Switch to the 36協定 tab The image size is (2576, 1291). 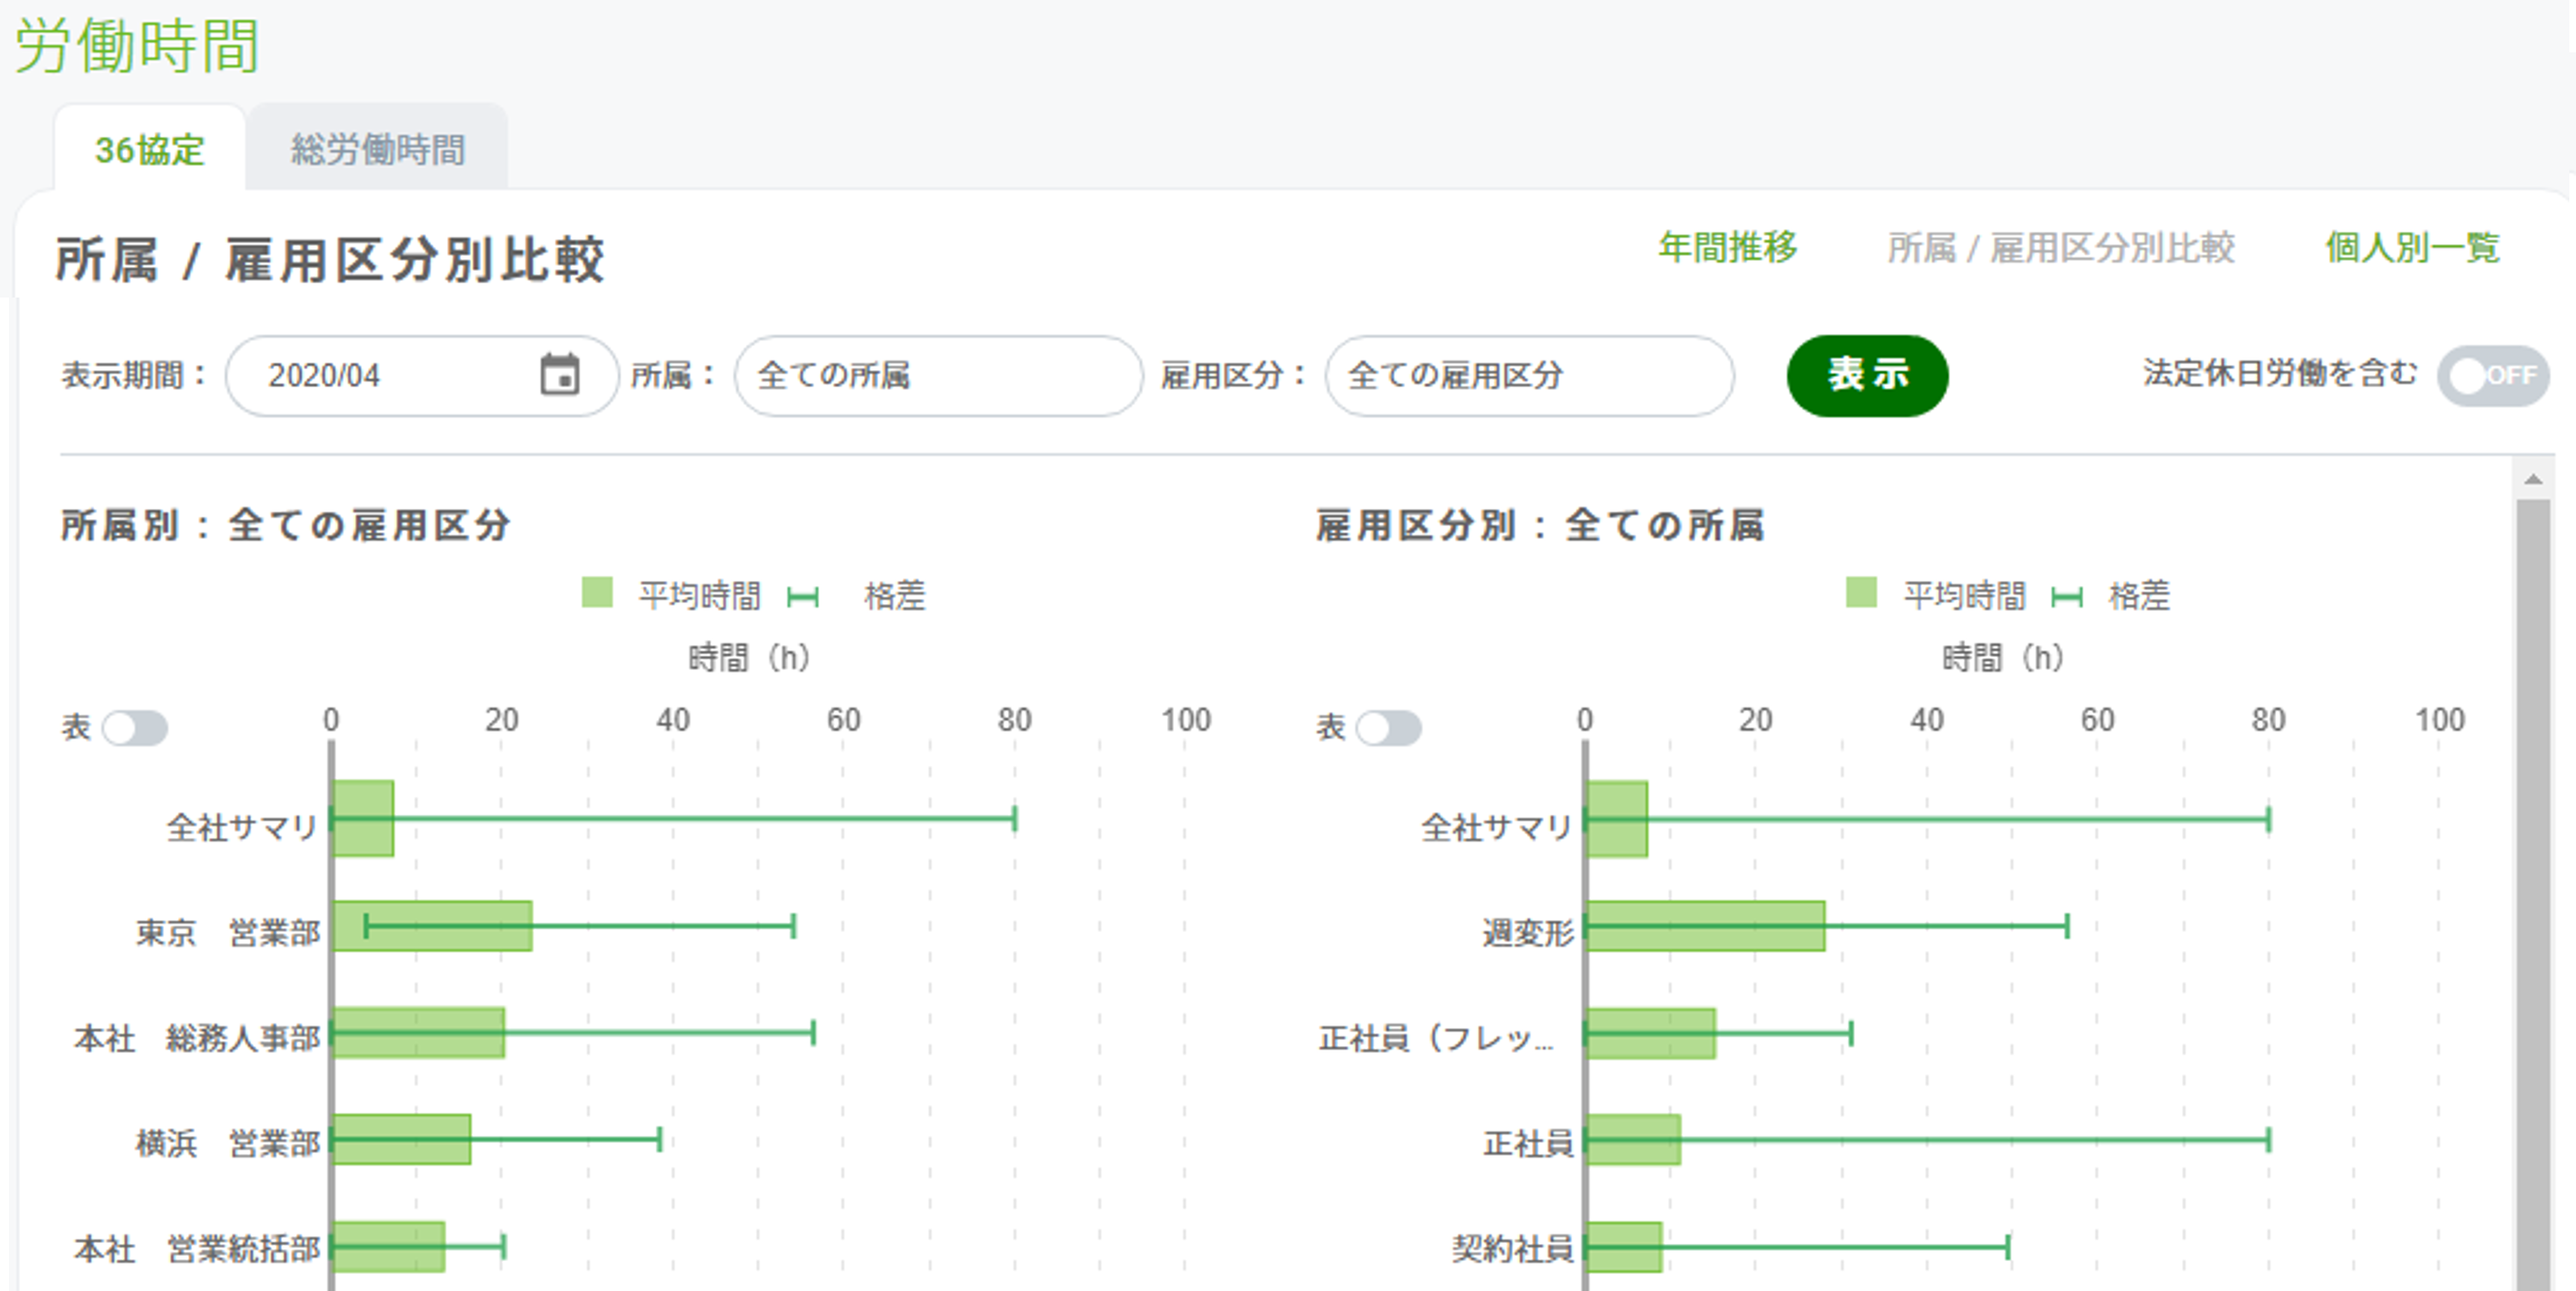[150, 149]
